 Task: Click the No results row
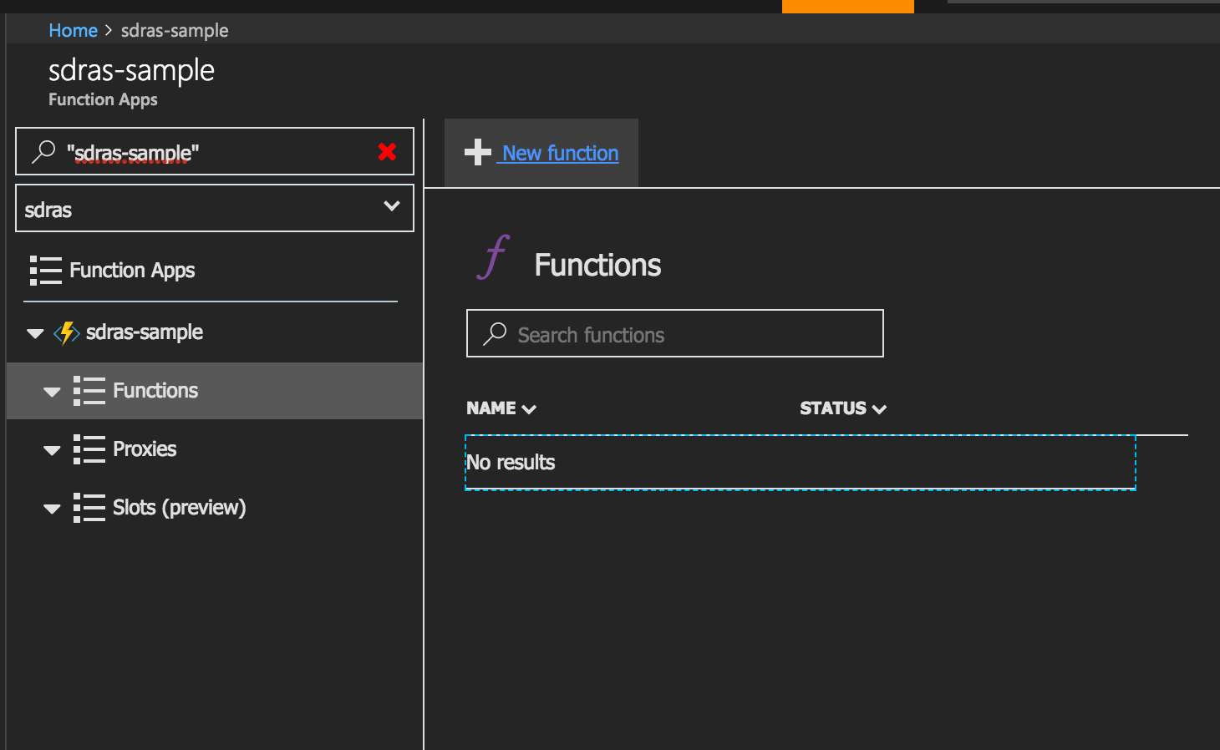point(801,463)
